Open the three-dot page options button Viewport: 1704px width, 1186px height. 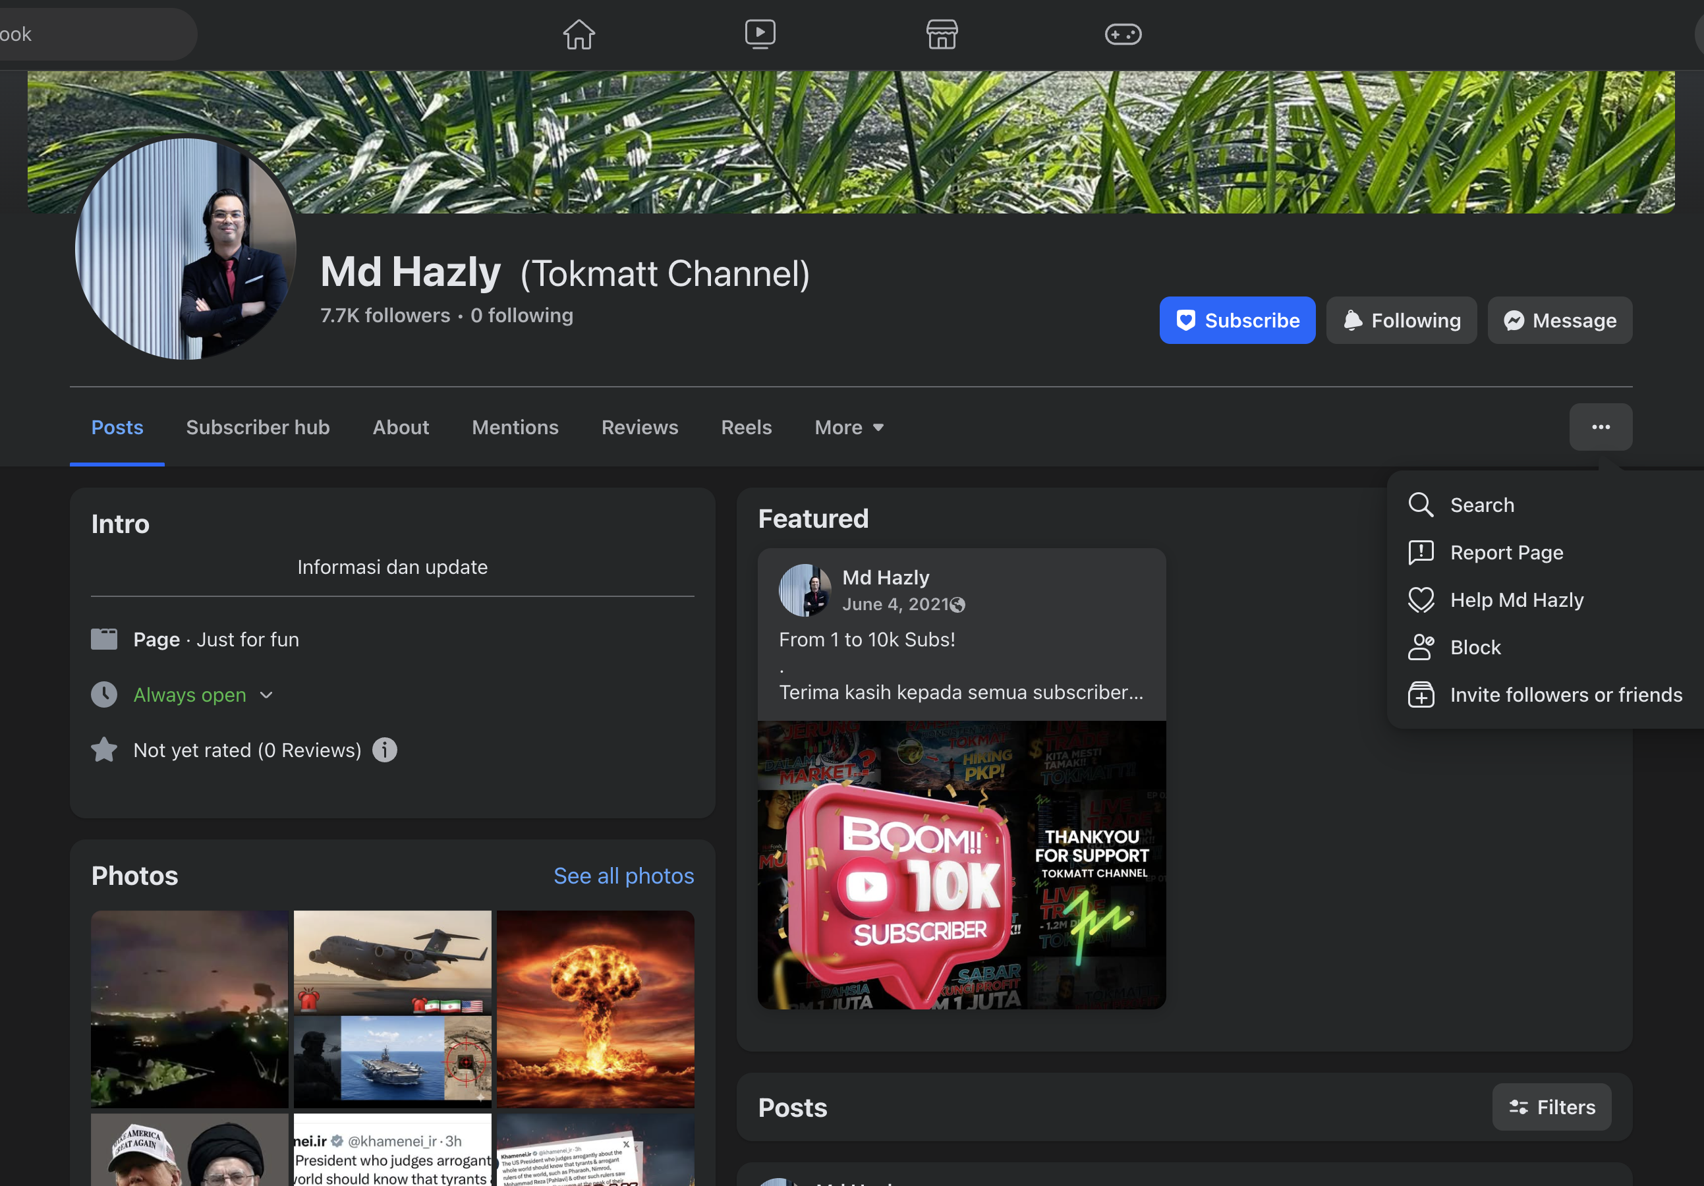(1601, 427)
